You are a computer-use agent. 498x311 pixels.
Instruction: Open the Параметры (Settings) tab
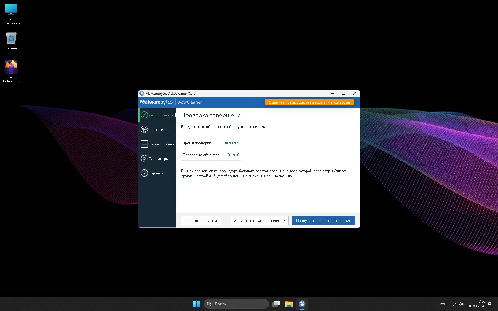coord(157,158)
